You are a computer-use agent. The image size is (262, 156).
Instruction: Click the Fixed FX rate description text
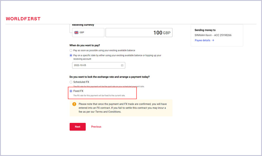point(99,95)
